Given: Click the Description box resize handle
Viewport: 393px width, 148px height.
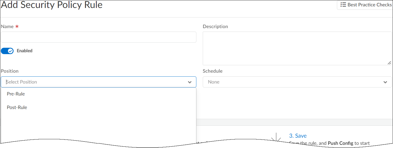Looking at the screenshot, I should (389, 63).
